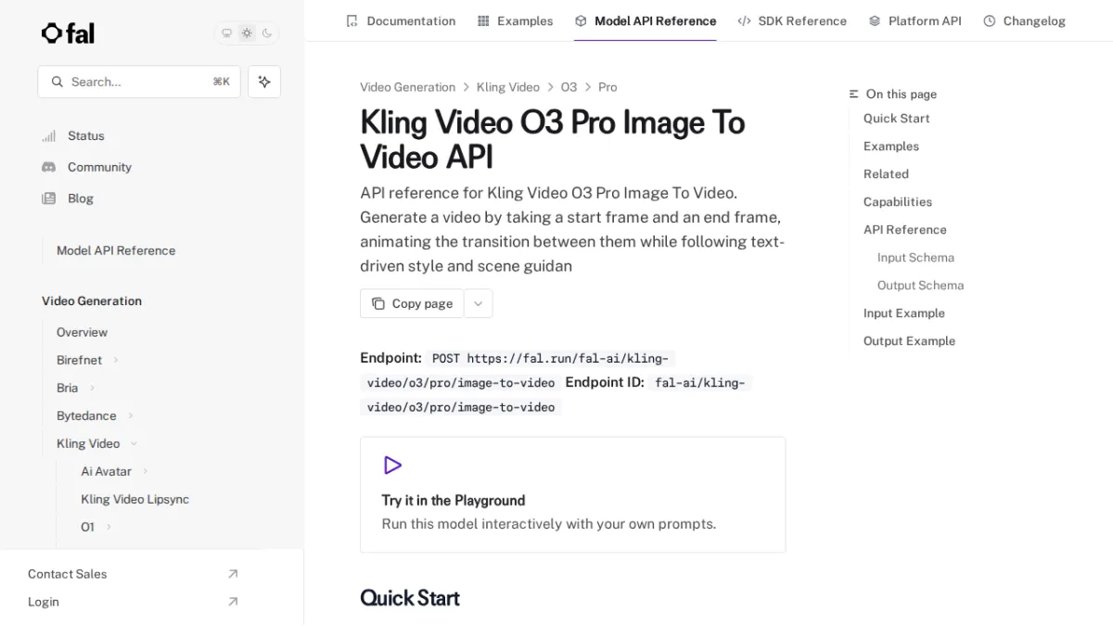Open Blog link in sidebar
Screen dimensions: 1113x626
click(x=81, y=198)
